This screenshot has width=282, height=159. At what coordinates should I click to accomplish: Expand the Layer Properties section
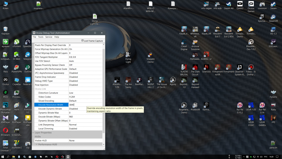[33, 132]
